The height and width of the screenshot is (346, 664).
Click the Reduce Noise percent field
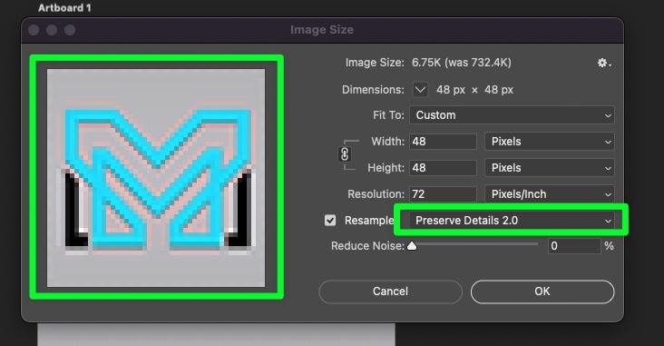tap(574, 246)
